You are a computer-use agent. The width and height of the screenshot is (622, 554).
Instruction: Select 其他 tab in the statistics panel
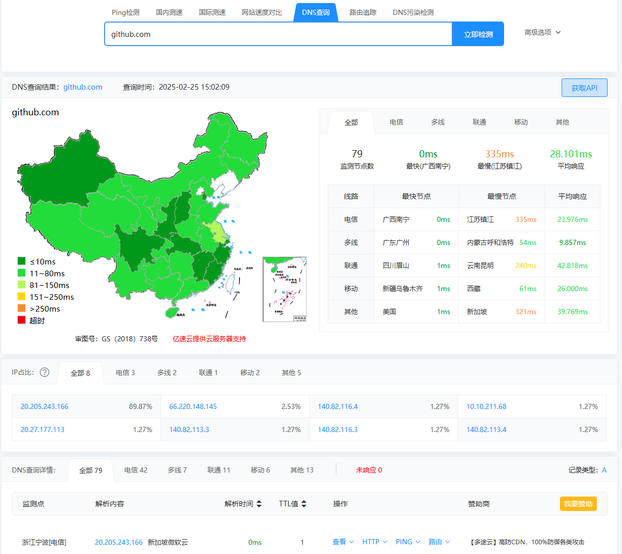(x=563, y=122)
